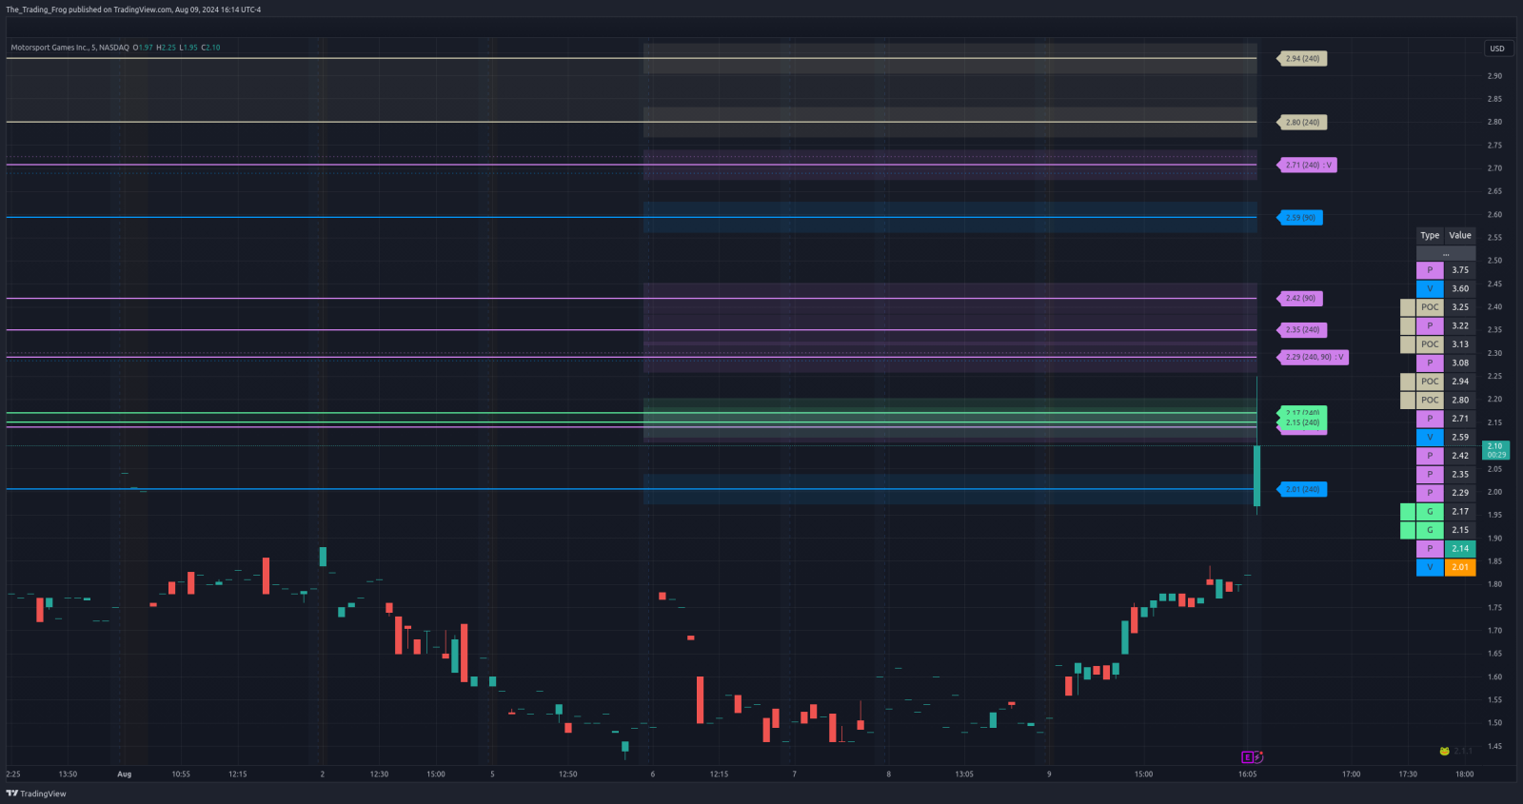1523x804 pixels.
Task: Click the 2.42 (90) level label
Action: (1300, 299)
